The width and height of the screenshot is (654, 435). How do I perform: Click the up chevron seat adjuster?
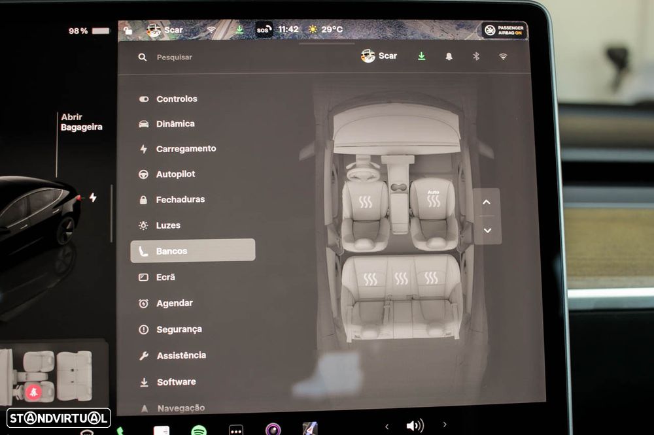tap(486, 202)
